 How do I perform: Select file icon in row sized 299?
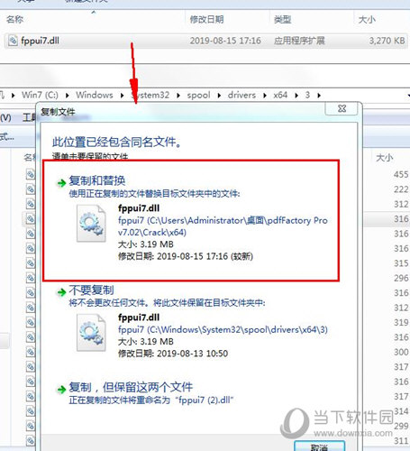click(x=31, y=426)
